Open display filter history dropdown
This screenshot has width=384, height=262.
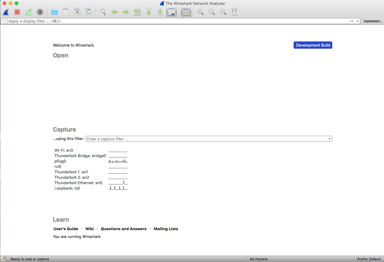358,21
